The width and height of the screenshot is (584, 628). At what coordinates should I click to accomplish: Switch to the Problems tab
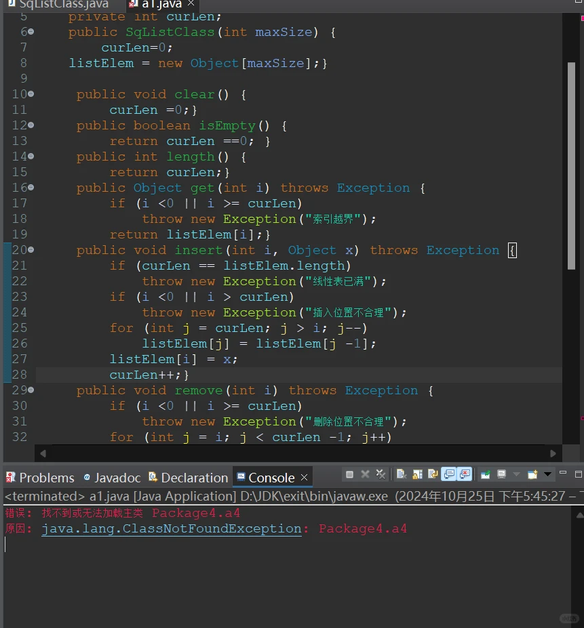(x=40, y=478)
